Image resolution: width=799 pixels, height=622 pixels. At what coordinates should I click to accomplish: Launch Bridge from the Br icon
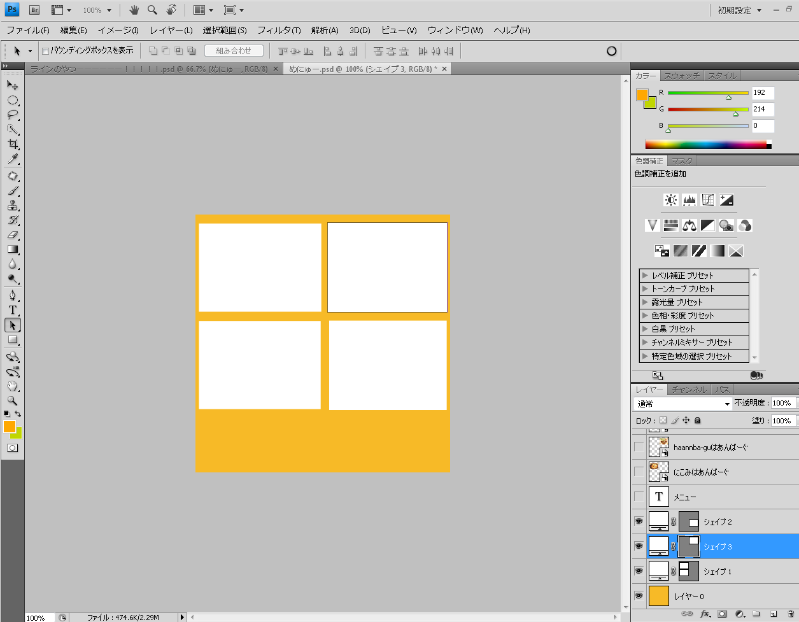(x=34, y=10)
